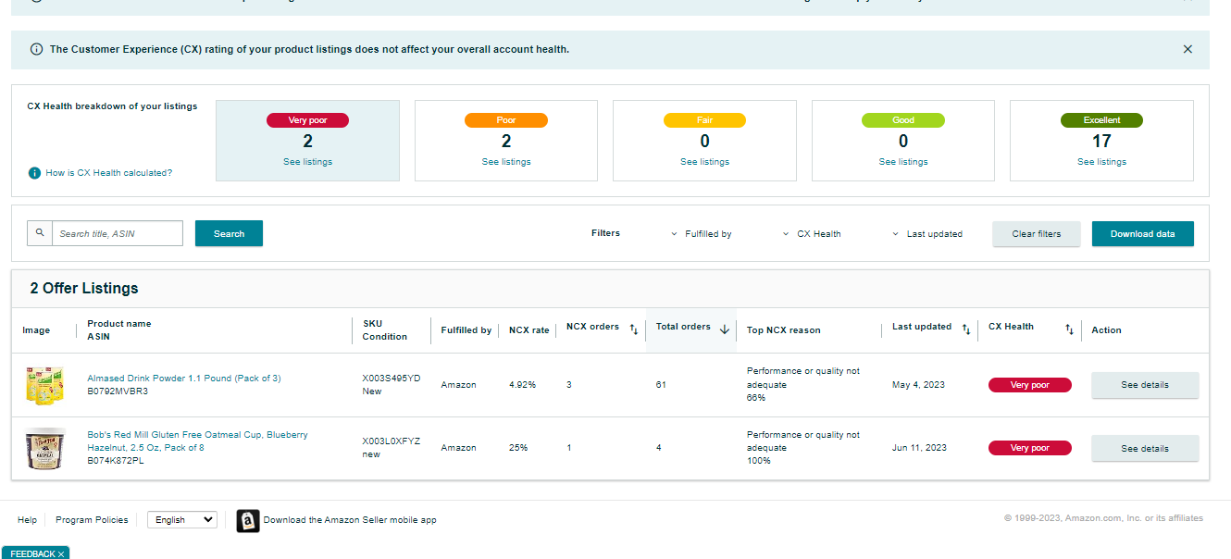The height and width of the screenshot is (559, 1231).
Task: See listings under Excellent category
Action: pos(1101,162)
